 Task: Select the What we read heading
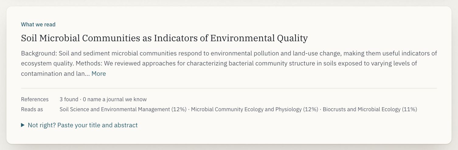(x=38, y=25)
